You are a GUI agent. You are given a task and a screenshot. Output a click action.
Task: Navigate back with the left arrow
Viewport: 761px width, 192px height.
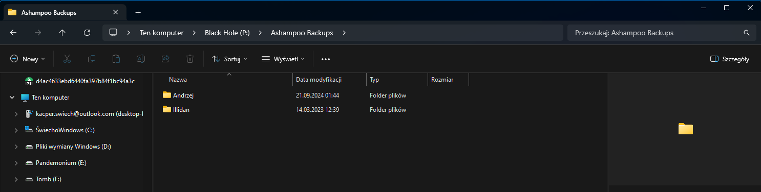tap(13, 33)
